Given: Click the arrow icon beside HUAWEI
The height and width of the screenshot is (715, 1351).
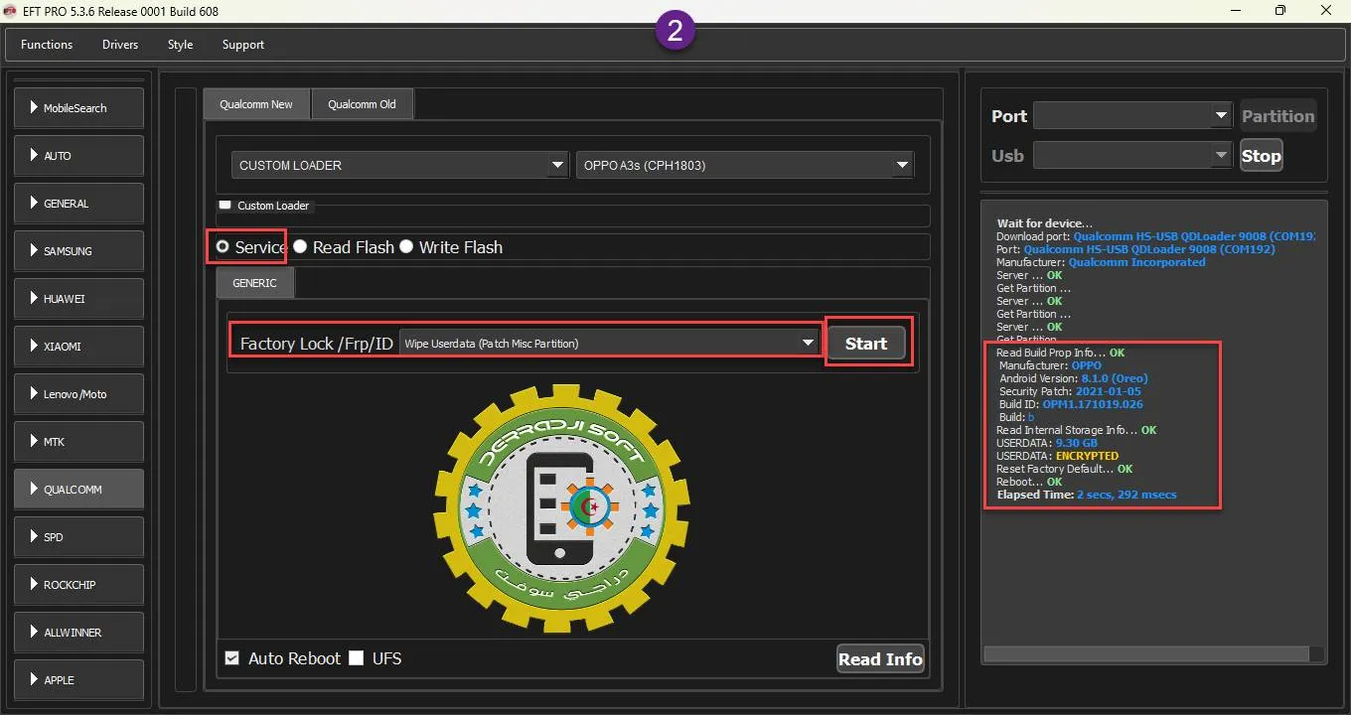Looking at the screenshot, I should tap(35, 298).
